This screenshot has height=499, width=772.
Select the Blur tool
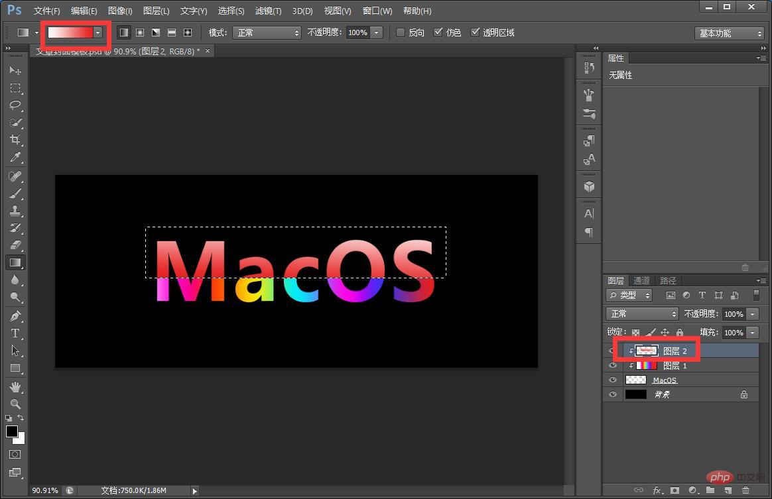(15, 280)
